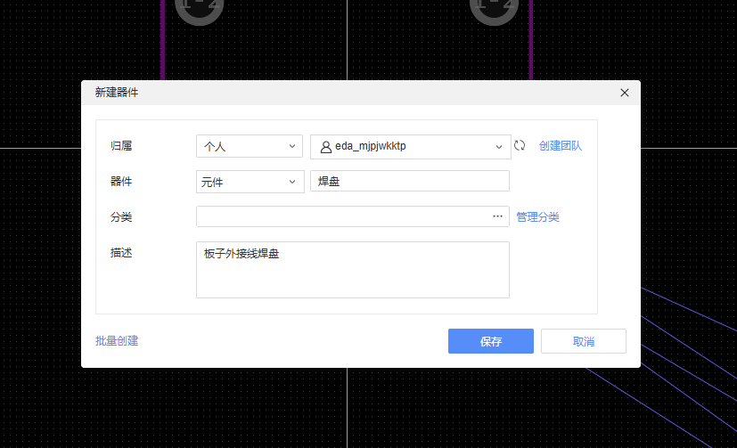Open the 创建团队 link
Viewport: 737px width, 448px height.
[561, 146]
